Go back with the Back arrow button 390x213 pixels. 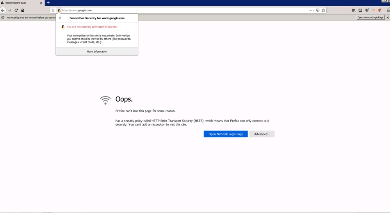tap(3, 10)
